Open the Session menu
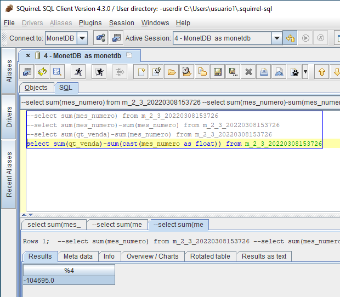The image size is (340, 297). click(121, 23)
